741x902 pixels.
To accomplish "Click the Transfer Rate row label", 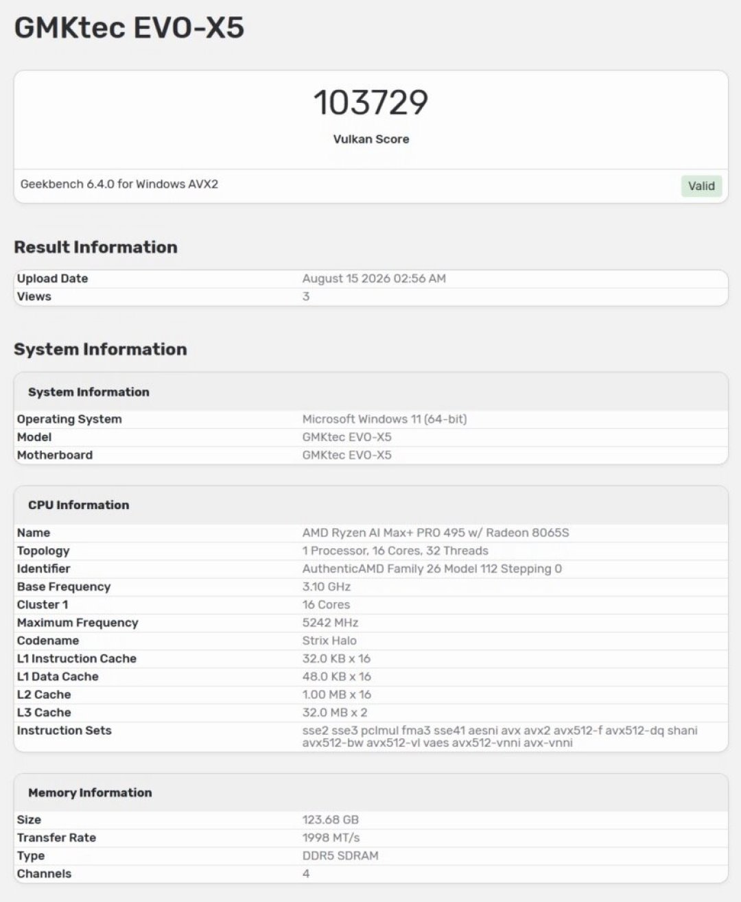I will 56,838.
